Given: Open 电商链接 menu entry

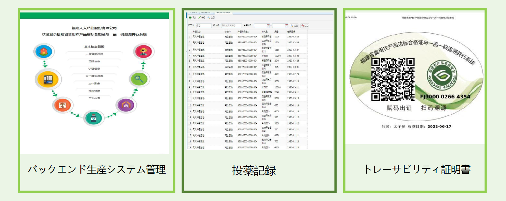Looking at the screenshot, I should 94,90.
